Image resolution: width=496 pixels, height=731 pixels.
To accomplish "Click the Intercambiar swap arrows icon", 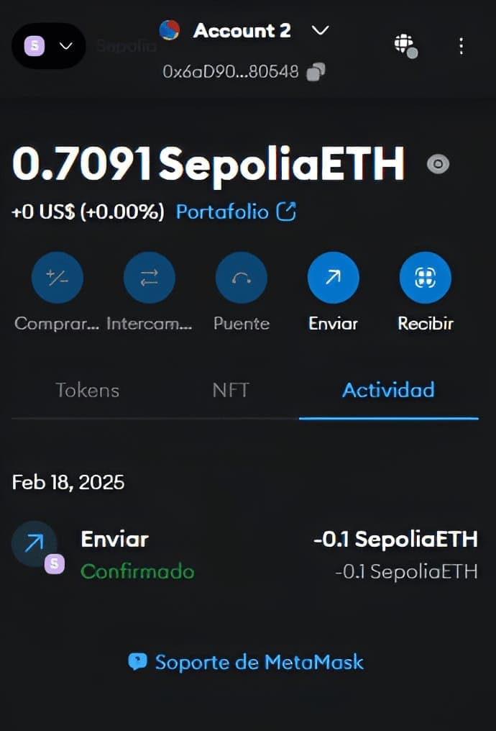I will coord(149,278).
